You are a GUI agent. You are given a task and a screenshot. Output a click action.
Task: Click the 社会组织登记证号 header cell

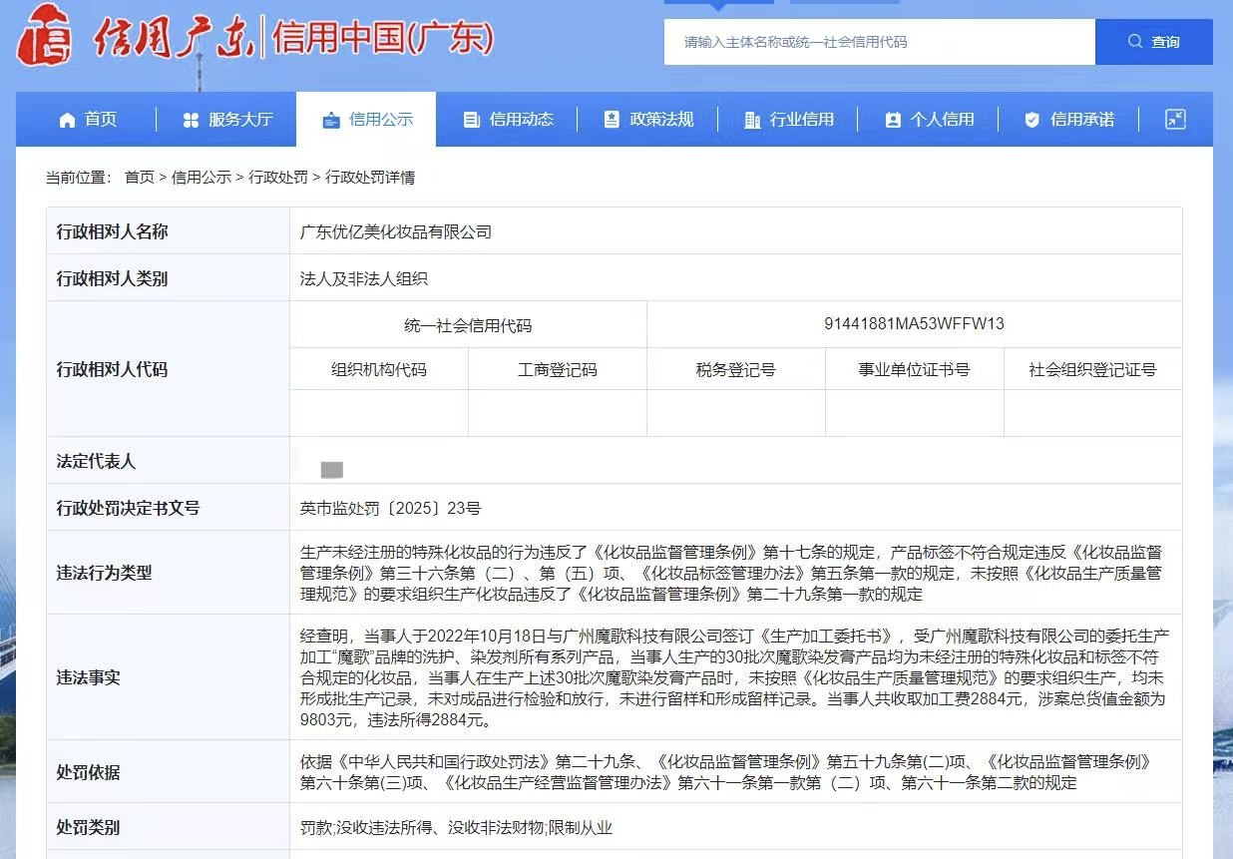click(1093, 369)
